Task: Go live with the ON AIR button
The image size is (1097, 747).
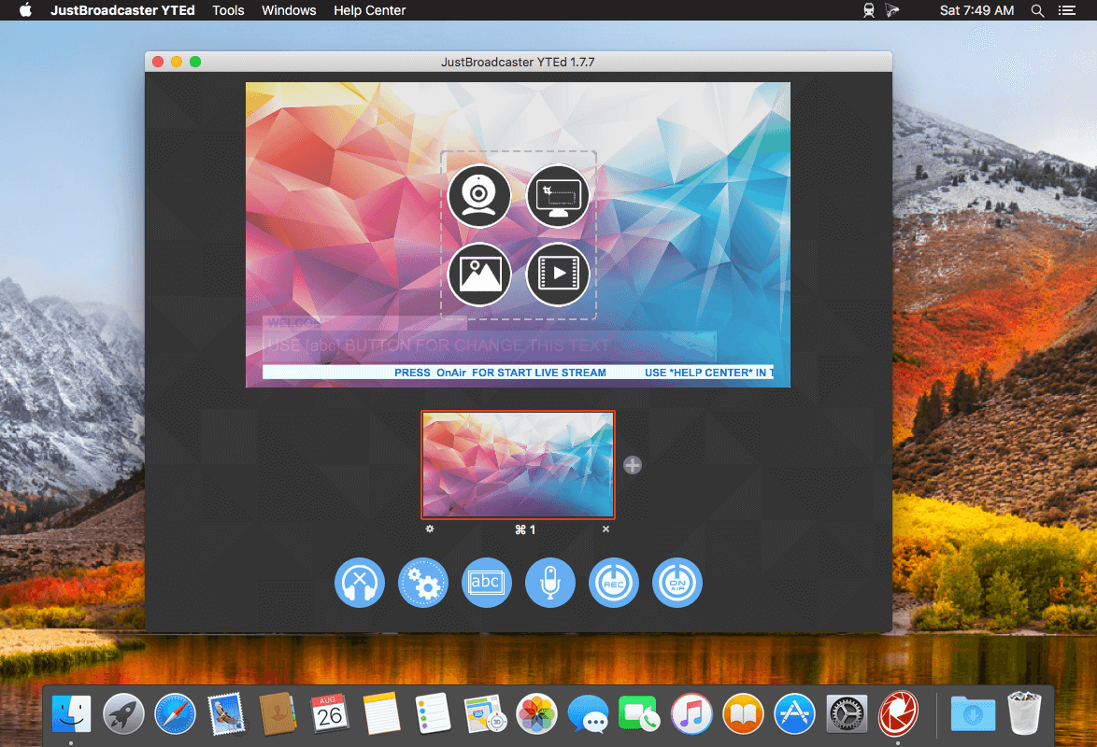Action: click(x=677, y=583)
